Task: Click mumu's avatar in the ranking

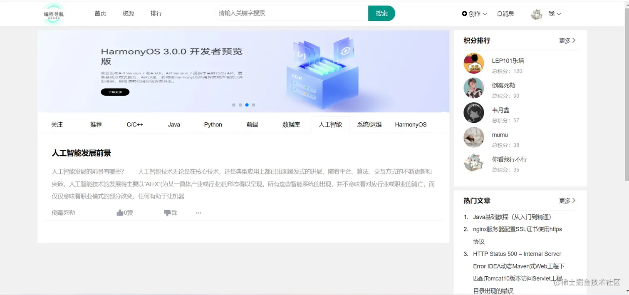Action: coord(474,138)
